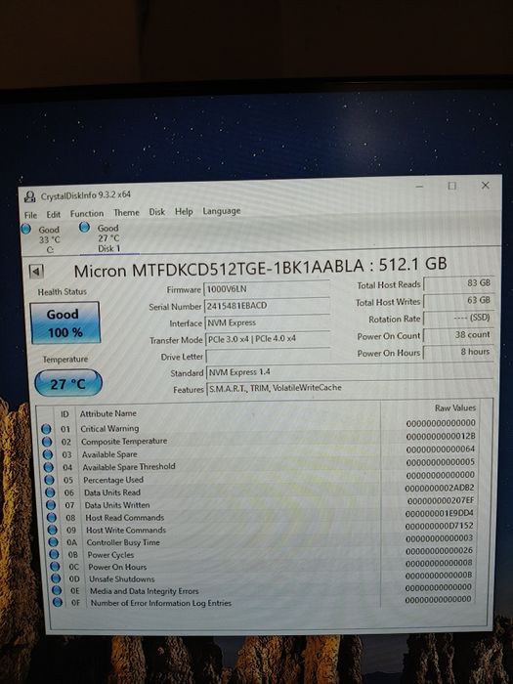
Task: Click the Serial Number field
Action: click(x=267, y=305)
